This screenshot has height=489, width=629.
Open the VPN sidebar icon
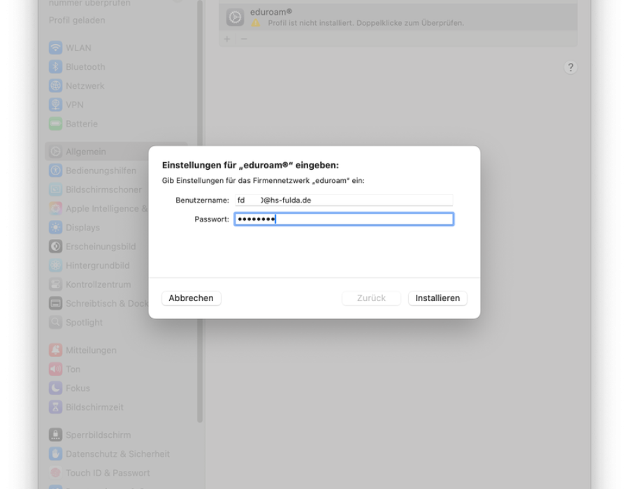tap(56, 105)
